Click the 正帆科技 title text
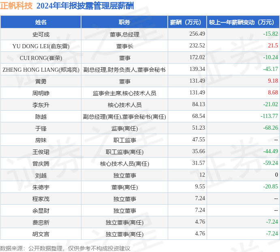Screen dimensions: 280x252 click(x=16, y=6)
